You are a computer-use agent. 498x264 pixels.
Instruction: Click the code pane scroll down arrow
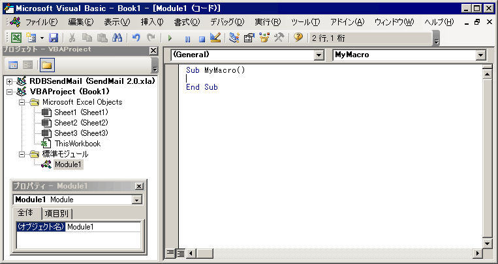(x=487, y=243)
